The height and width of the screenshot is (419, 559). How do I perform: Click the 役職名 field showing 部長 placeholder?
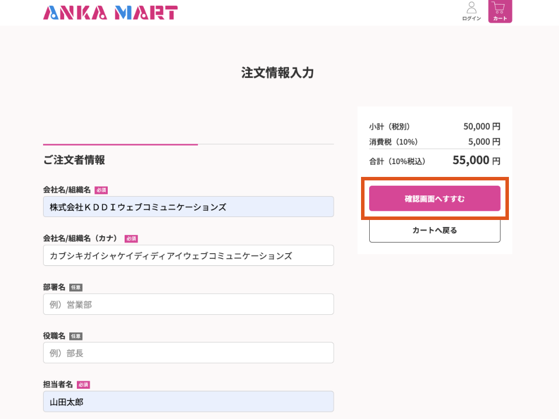188,353
